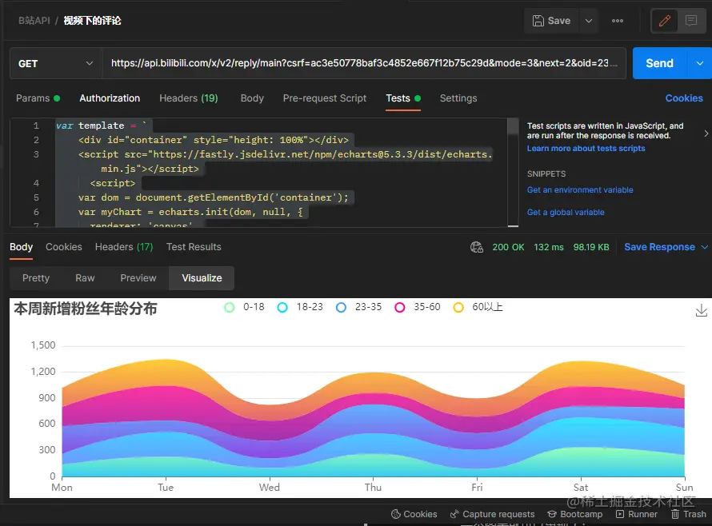Open Trash in status bar
This screenshot has height=526, width=712.
point(689,514)
